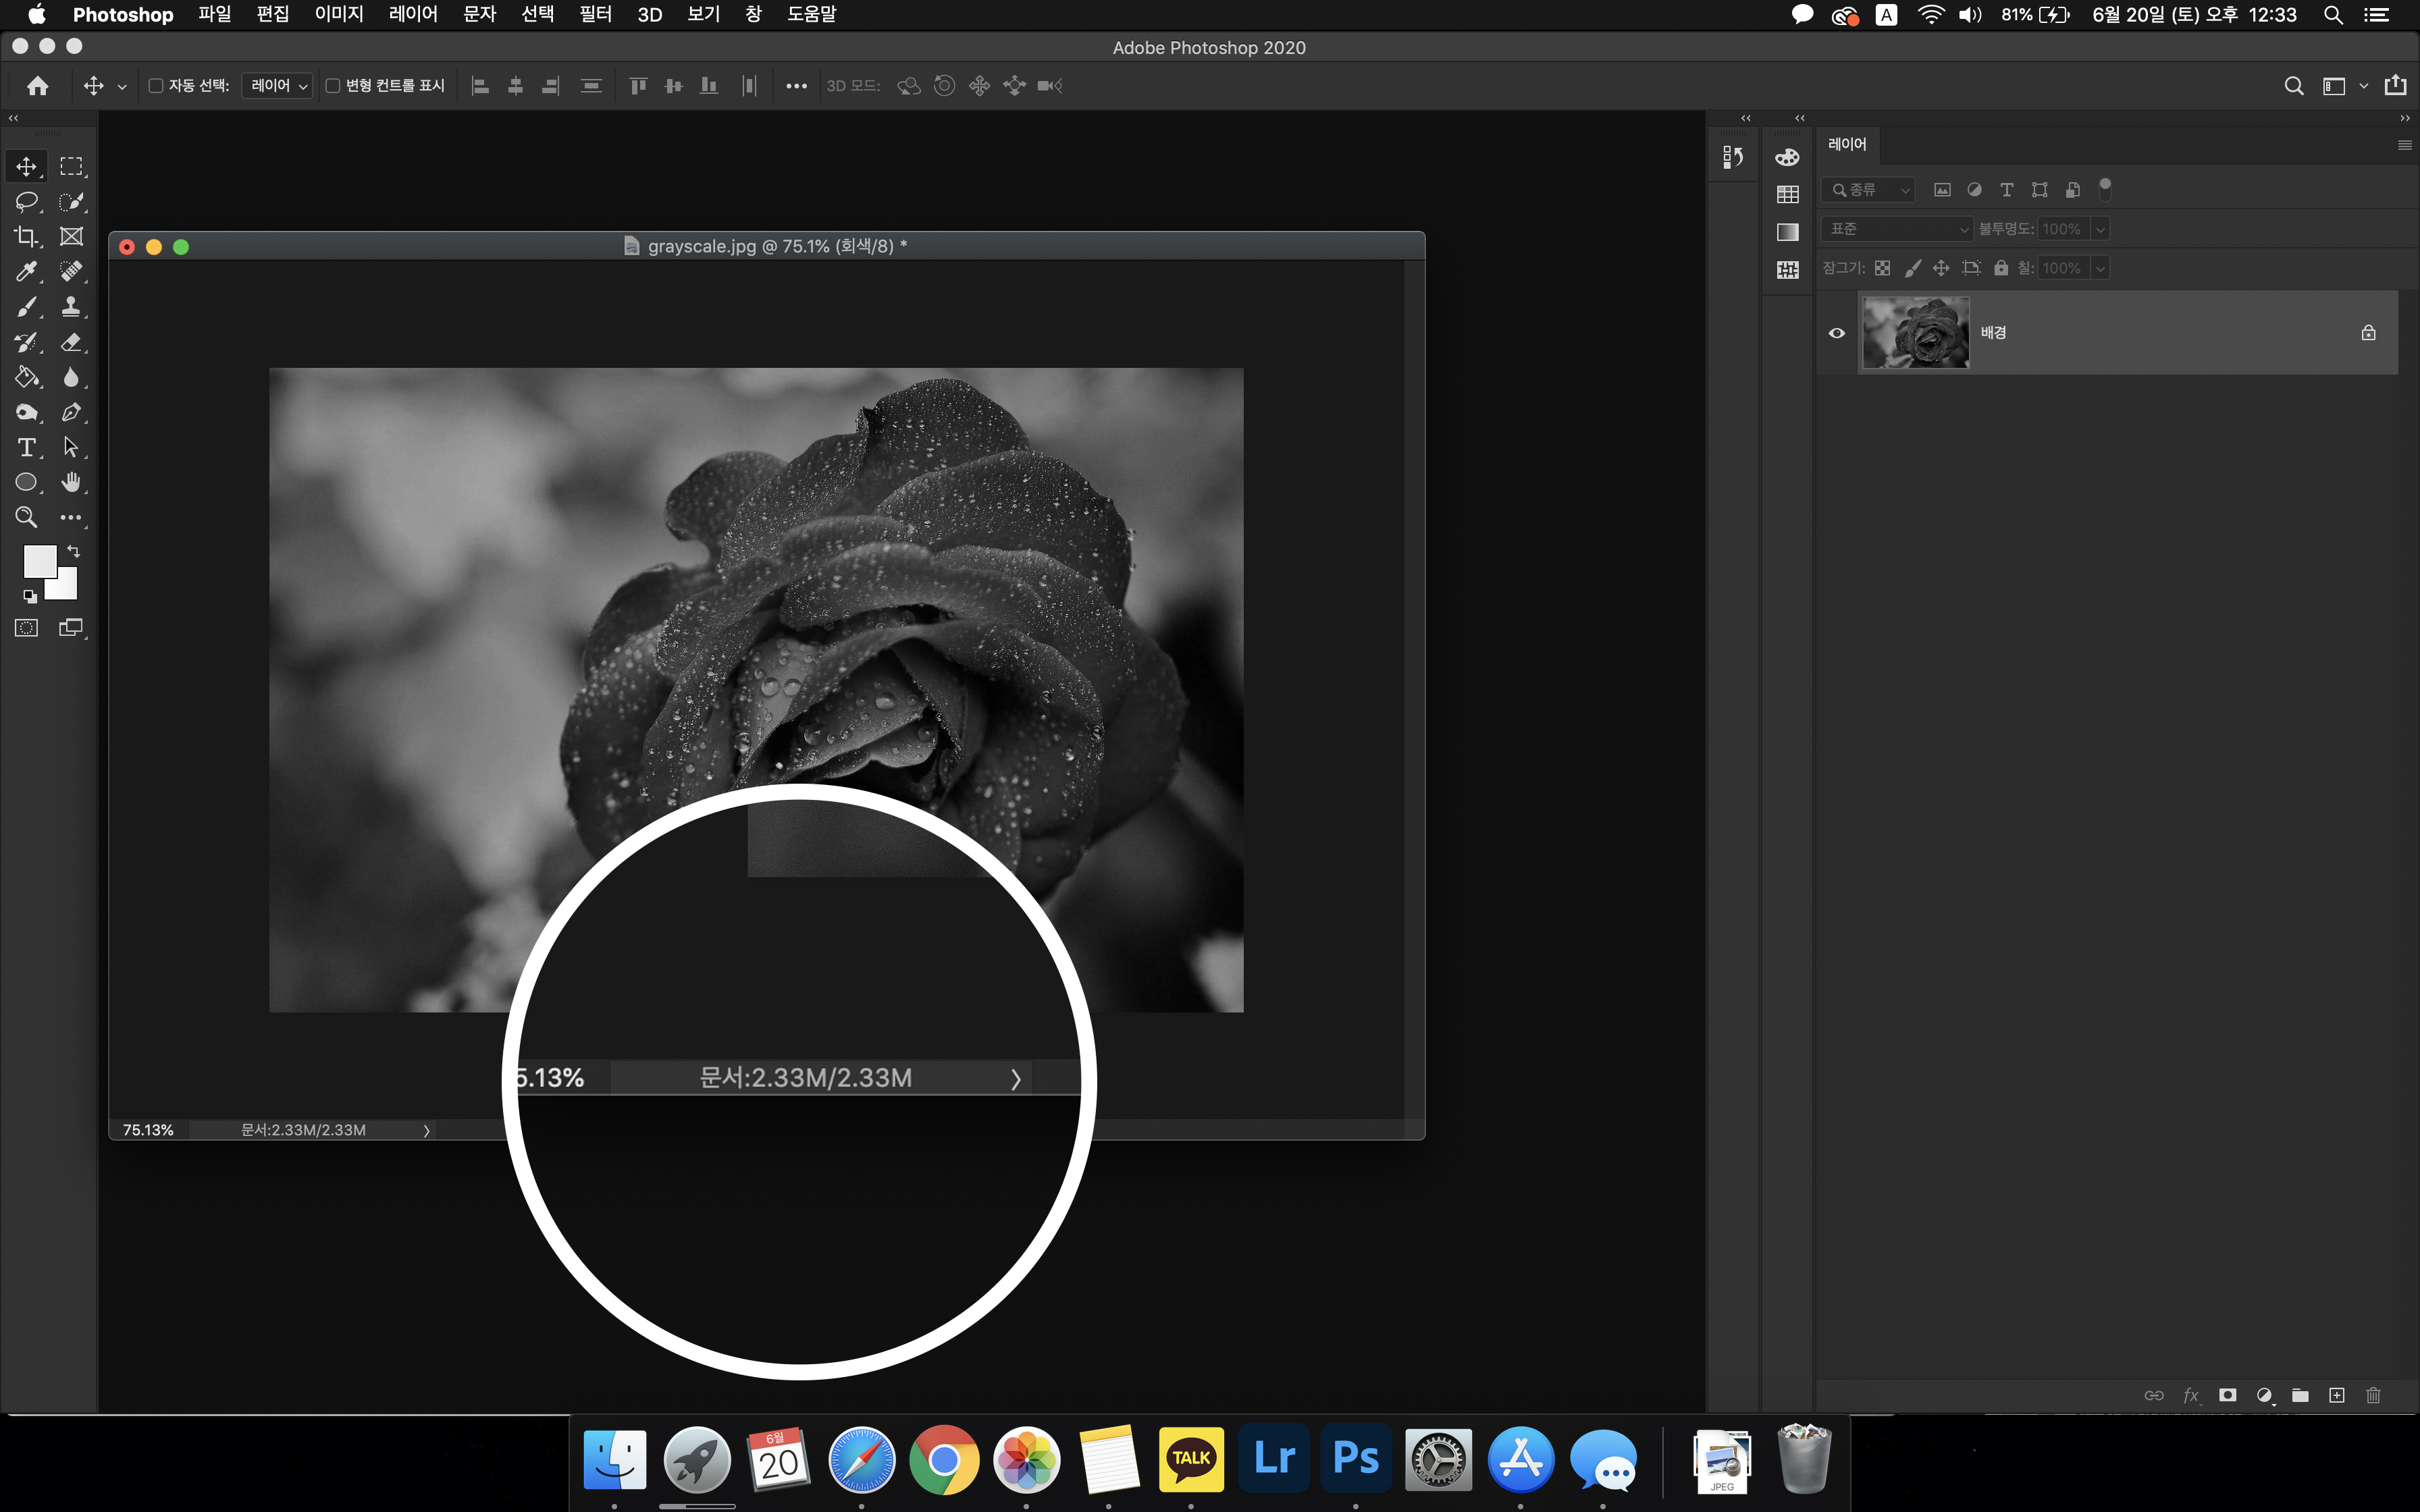Open the 레이어 auto-select dropdown
2420x1512 pixels.
coord(278,86)
